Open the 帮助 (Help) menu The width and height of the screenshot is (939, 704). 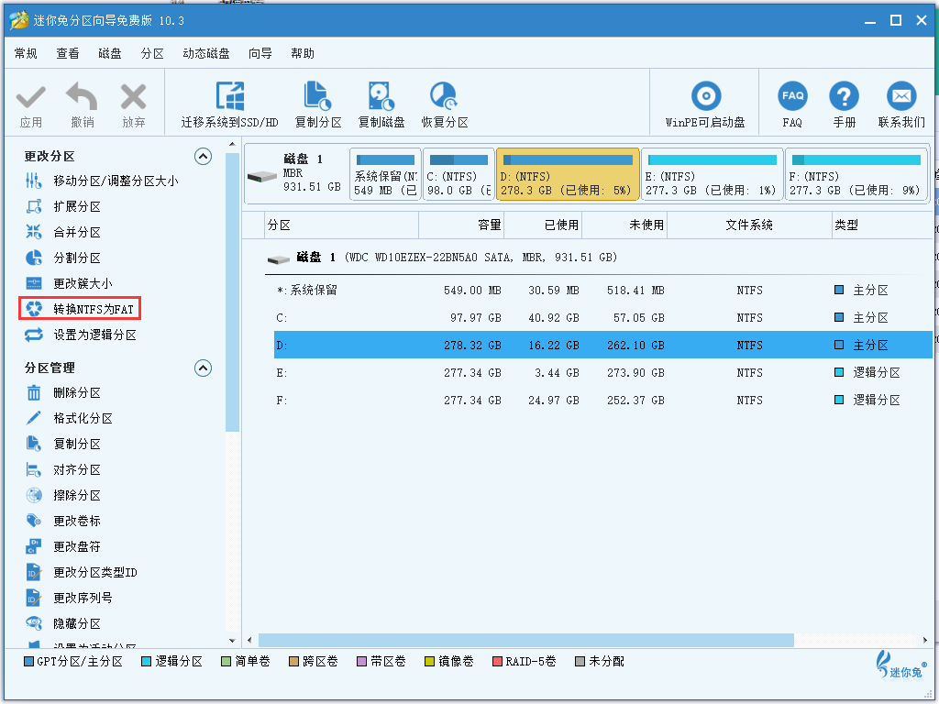303,53
